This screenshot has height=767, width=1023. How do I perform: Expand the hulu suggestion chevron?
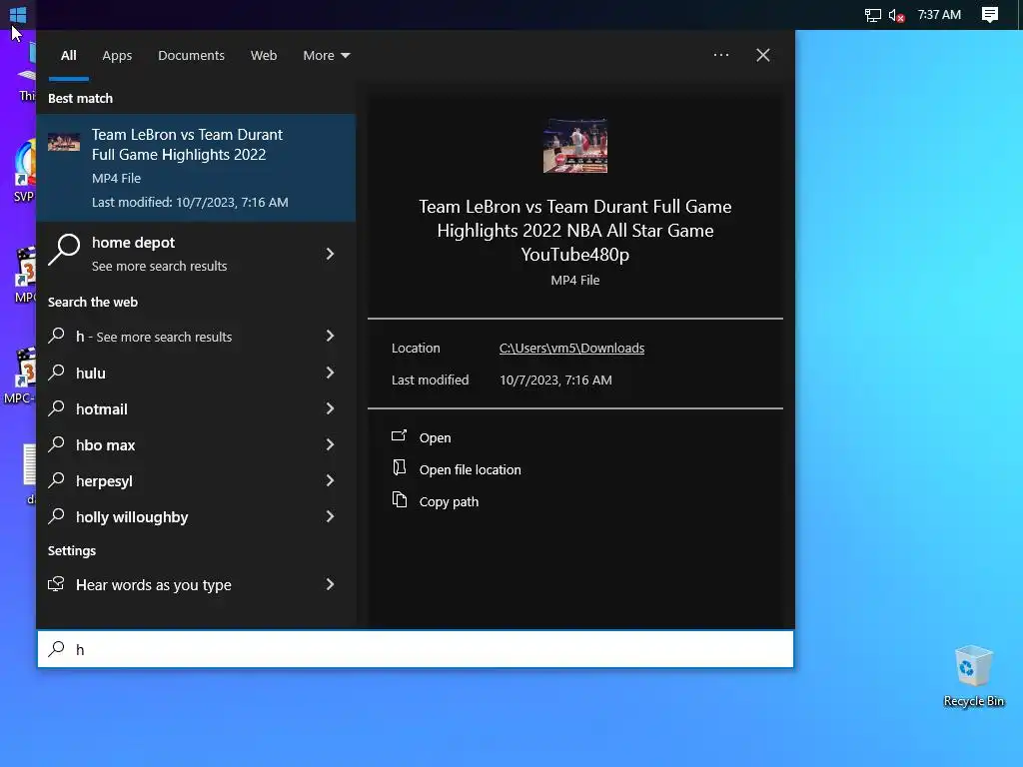[330, 373]
